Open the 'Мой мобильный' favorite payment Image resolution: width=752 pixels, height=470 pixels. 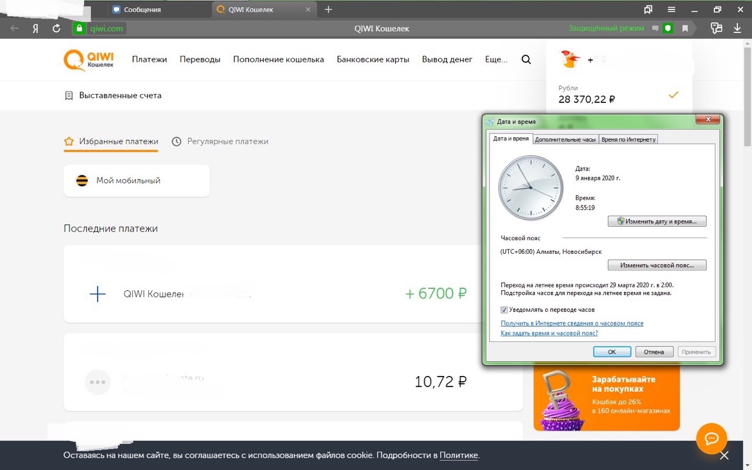pos(136,180)
